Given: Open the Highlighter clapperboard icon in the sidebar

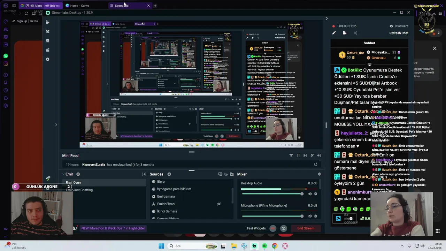Looking at the screenshot, I should [48, 50].
